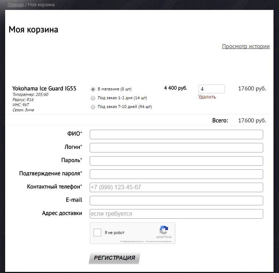Click the quantity field showing 4
279x273 pixels.
point(211,89)
